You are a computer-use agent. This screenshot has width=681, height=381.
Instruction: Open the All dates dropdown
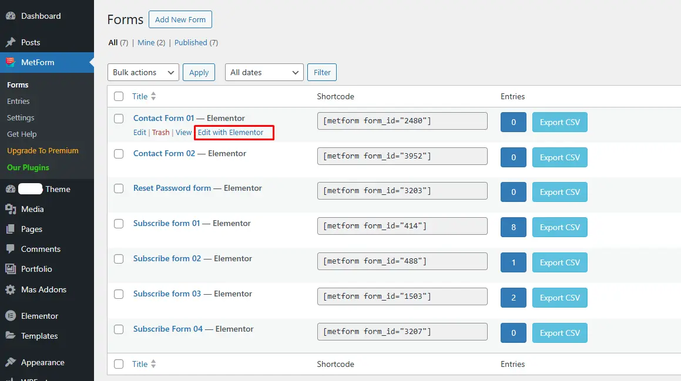click(x=264, y=72)
